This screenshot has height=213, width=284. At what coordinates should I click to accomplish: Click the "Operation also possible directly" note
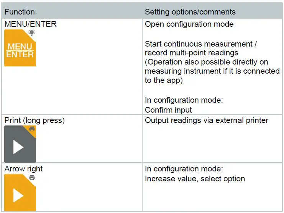click(x=206, y=62)
